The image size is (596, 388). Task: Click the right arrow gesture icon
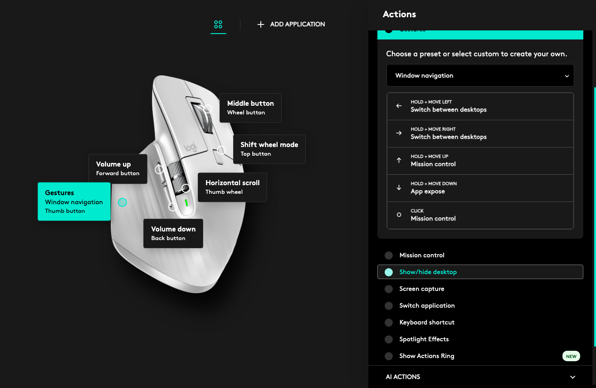click(x=399, y=133)
